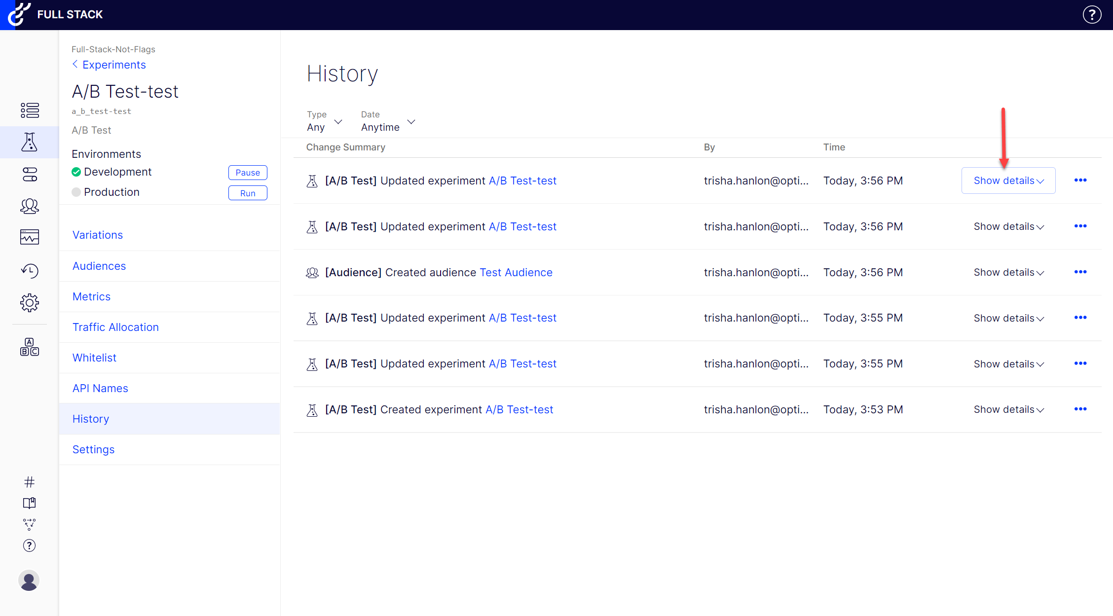Go back to Experiments list

point(113,65)
